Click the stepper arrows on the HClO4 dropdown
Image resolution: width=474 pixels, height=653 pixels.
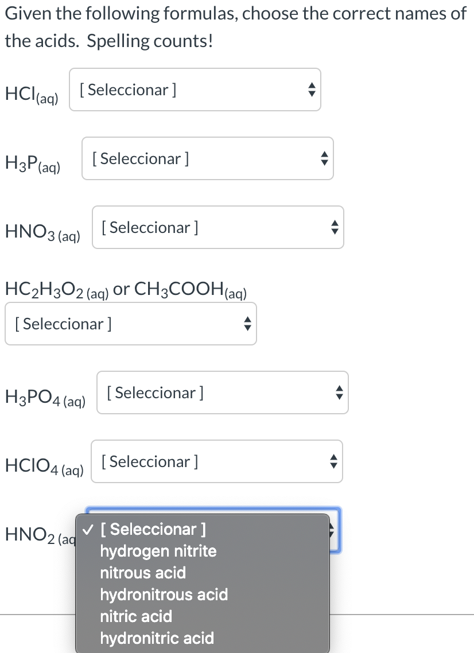pyautogui.click(x=332, y=461)
